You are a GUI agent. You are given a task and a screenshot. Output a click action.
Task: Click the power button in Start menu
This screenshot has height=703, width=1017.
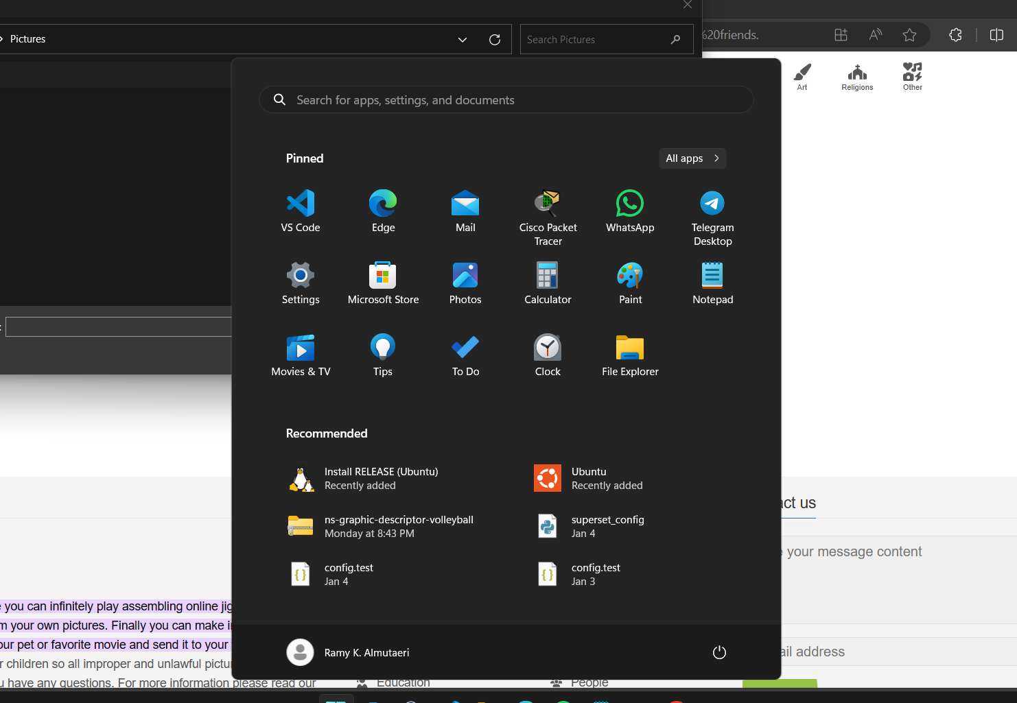pos(719,652)
